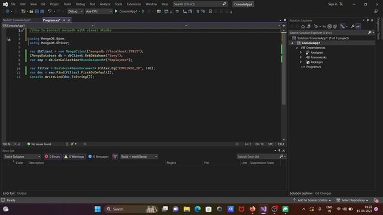Image resolution: width=383 pixels, height=215 pixels.
Task: Open the Entire Solution scope dropdown
Action: pos(22,156)
